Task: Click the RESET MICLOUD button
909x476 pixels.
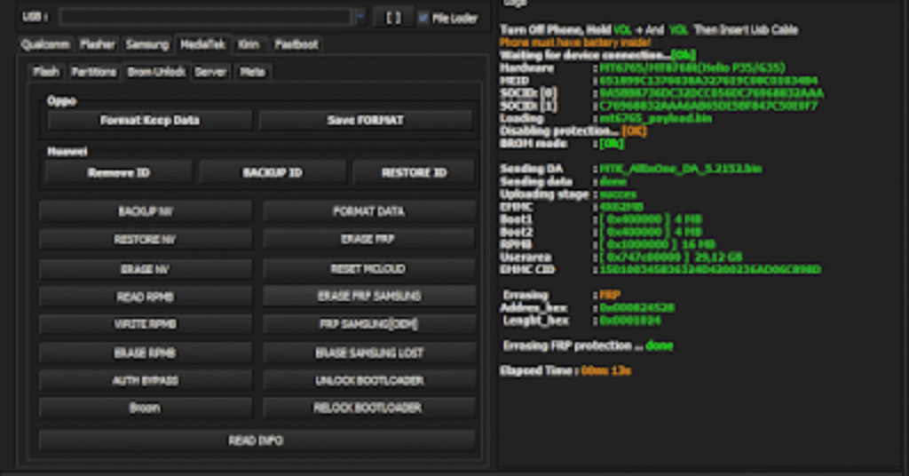Action: click(x=369, y=268)
